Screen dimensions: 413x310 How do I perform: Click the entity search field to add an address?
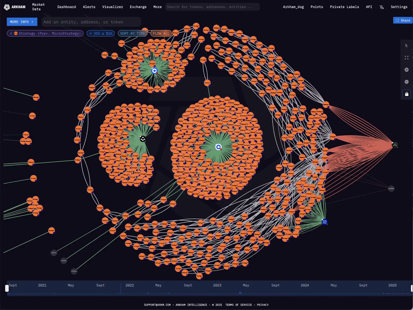[x=91, y=22]
